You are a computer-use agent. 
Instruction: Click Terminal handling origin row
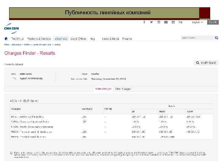point(111,137)
